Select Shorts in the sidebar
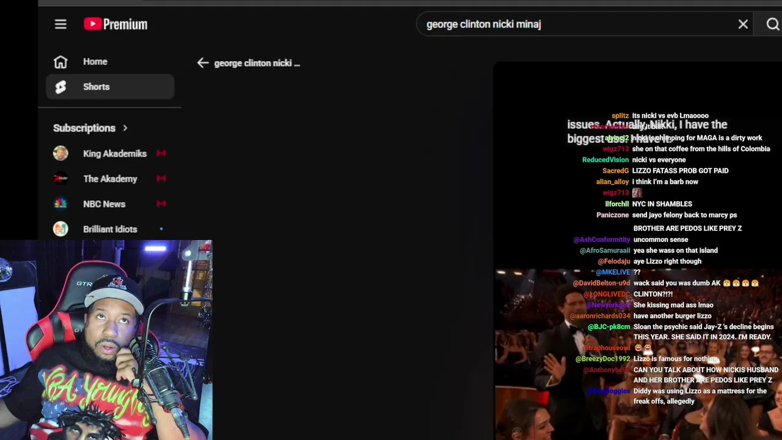This screenshot has height=440, width=782. (110, 87)
